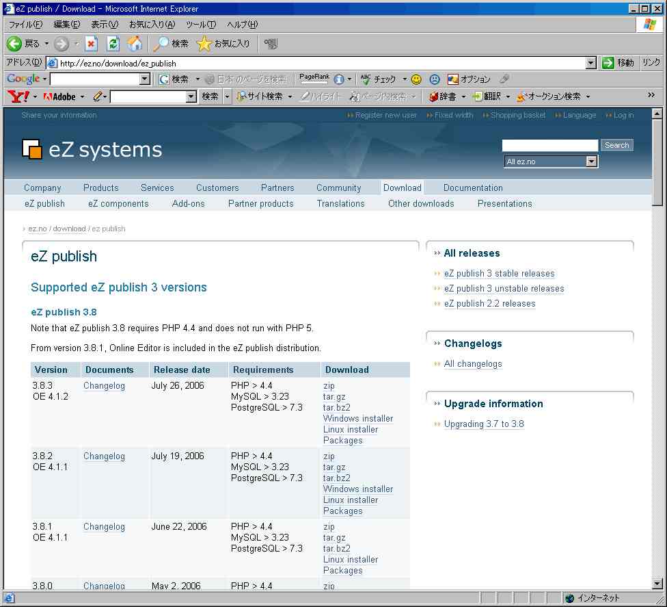Open the Search magnifier toolbar icon
The height and width of the screenshot is (607, 667).
[x=161, y=43]
